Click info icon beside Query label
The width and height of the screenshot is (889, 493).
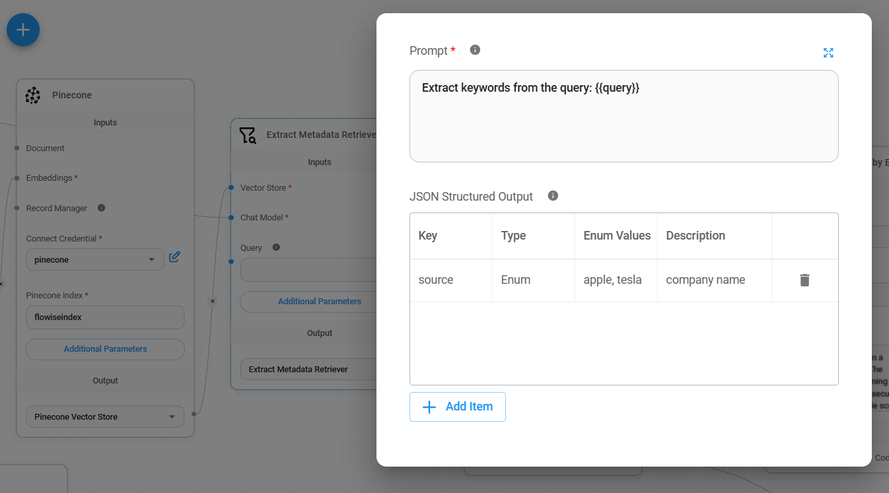point(276,247)
